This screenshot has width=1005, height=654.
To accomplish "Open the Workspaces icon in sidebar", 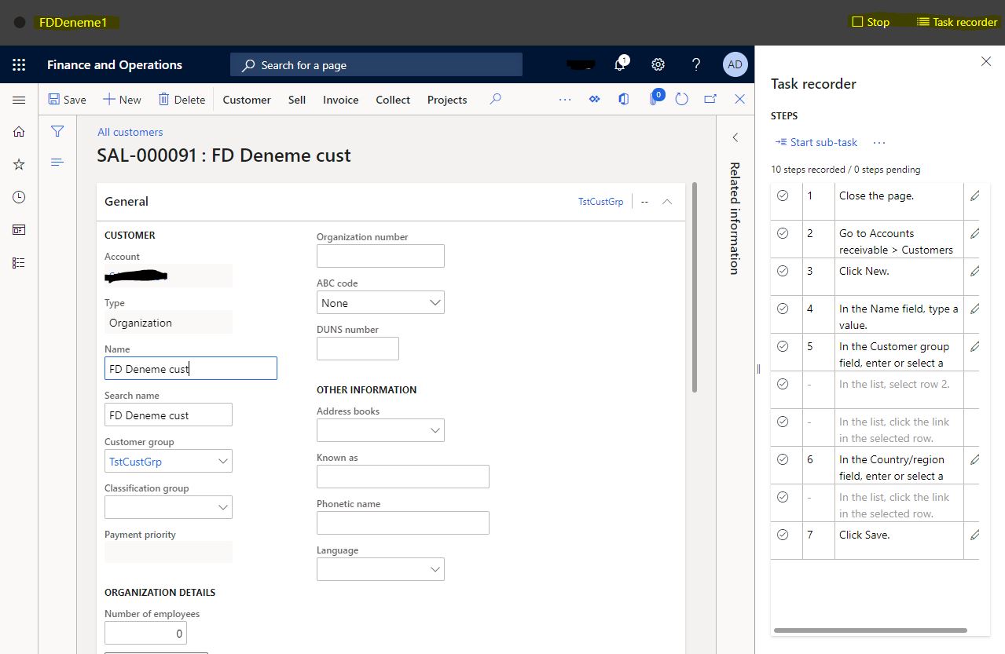I will 19,230.
